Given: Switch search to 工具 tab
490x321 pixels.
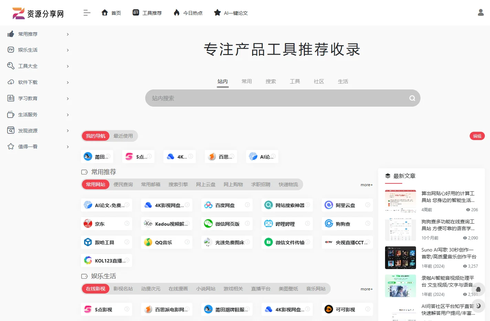Looking at the screenshot, I should (295, 82).
